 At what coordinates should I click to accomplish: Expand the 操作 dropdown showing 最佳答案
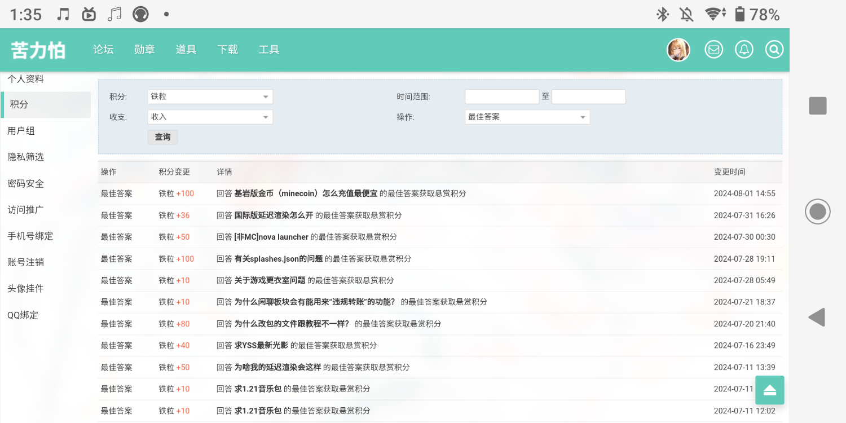527,117
